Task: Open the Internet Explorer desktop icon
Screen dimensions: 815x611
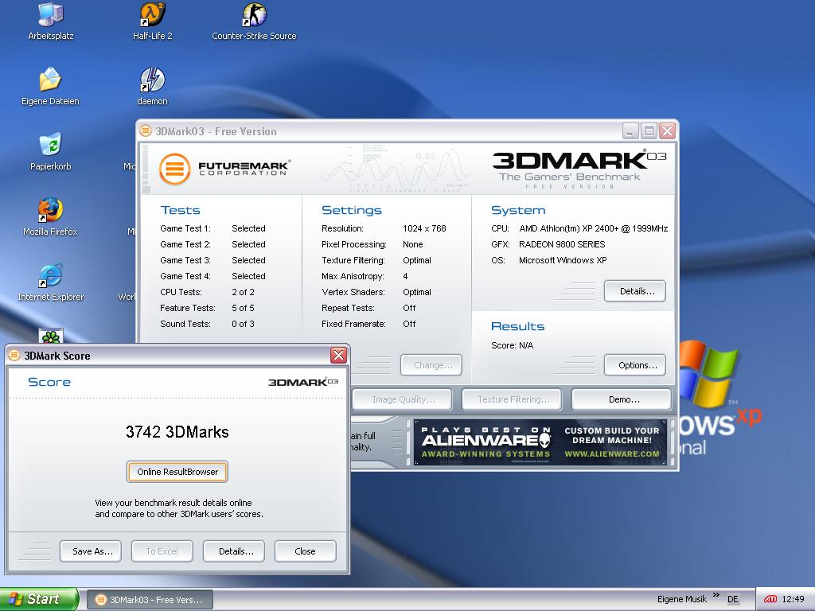Action: tap(50, 282)
